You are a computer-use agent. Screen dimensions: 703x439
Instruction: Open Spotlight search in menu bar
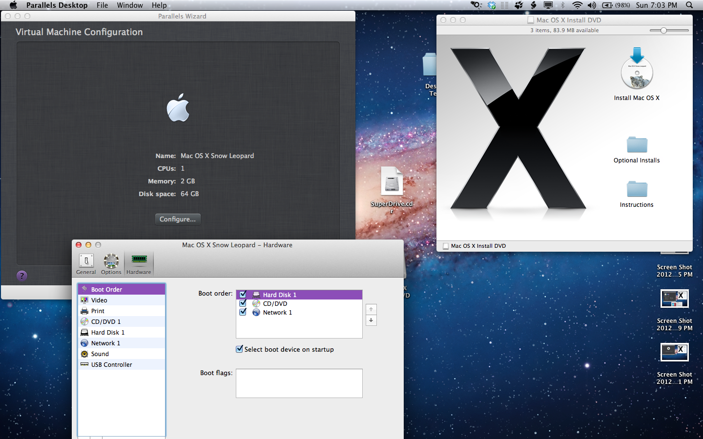689,5
